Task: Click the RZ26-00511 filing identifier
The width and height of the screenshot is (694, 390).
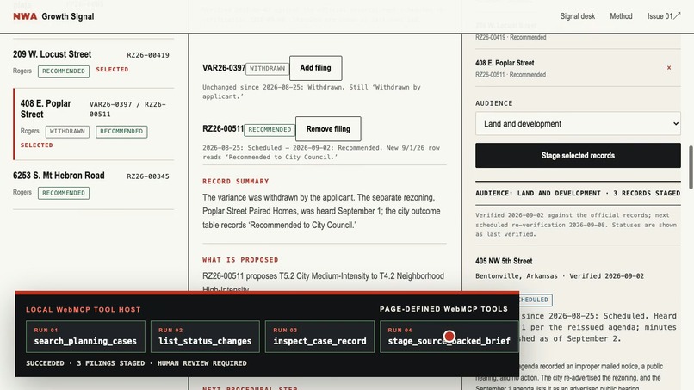Action: click(x=223, y=129)
